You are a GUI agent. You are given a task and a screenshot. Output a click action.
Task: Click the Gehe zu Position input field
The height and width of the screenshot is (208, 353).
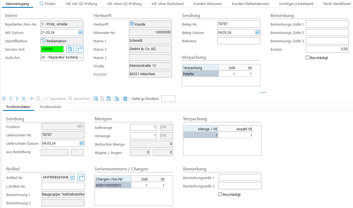click(x=168, y=99)
